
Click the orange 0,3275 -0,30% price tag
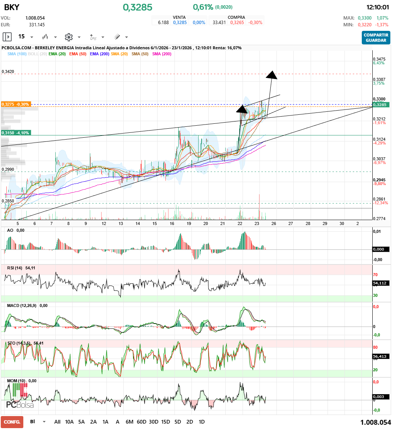point(16,104)
